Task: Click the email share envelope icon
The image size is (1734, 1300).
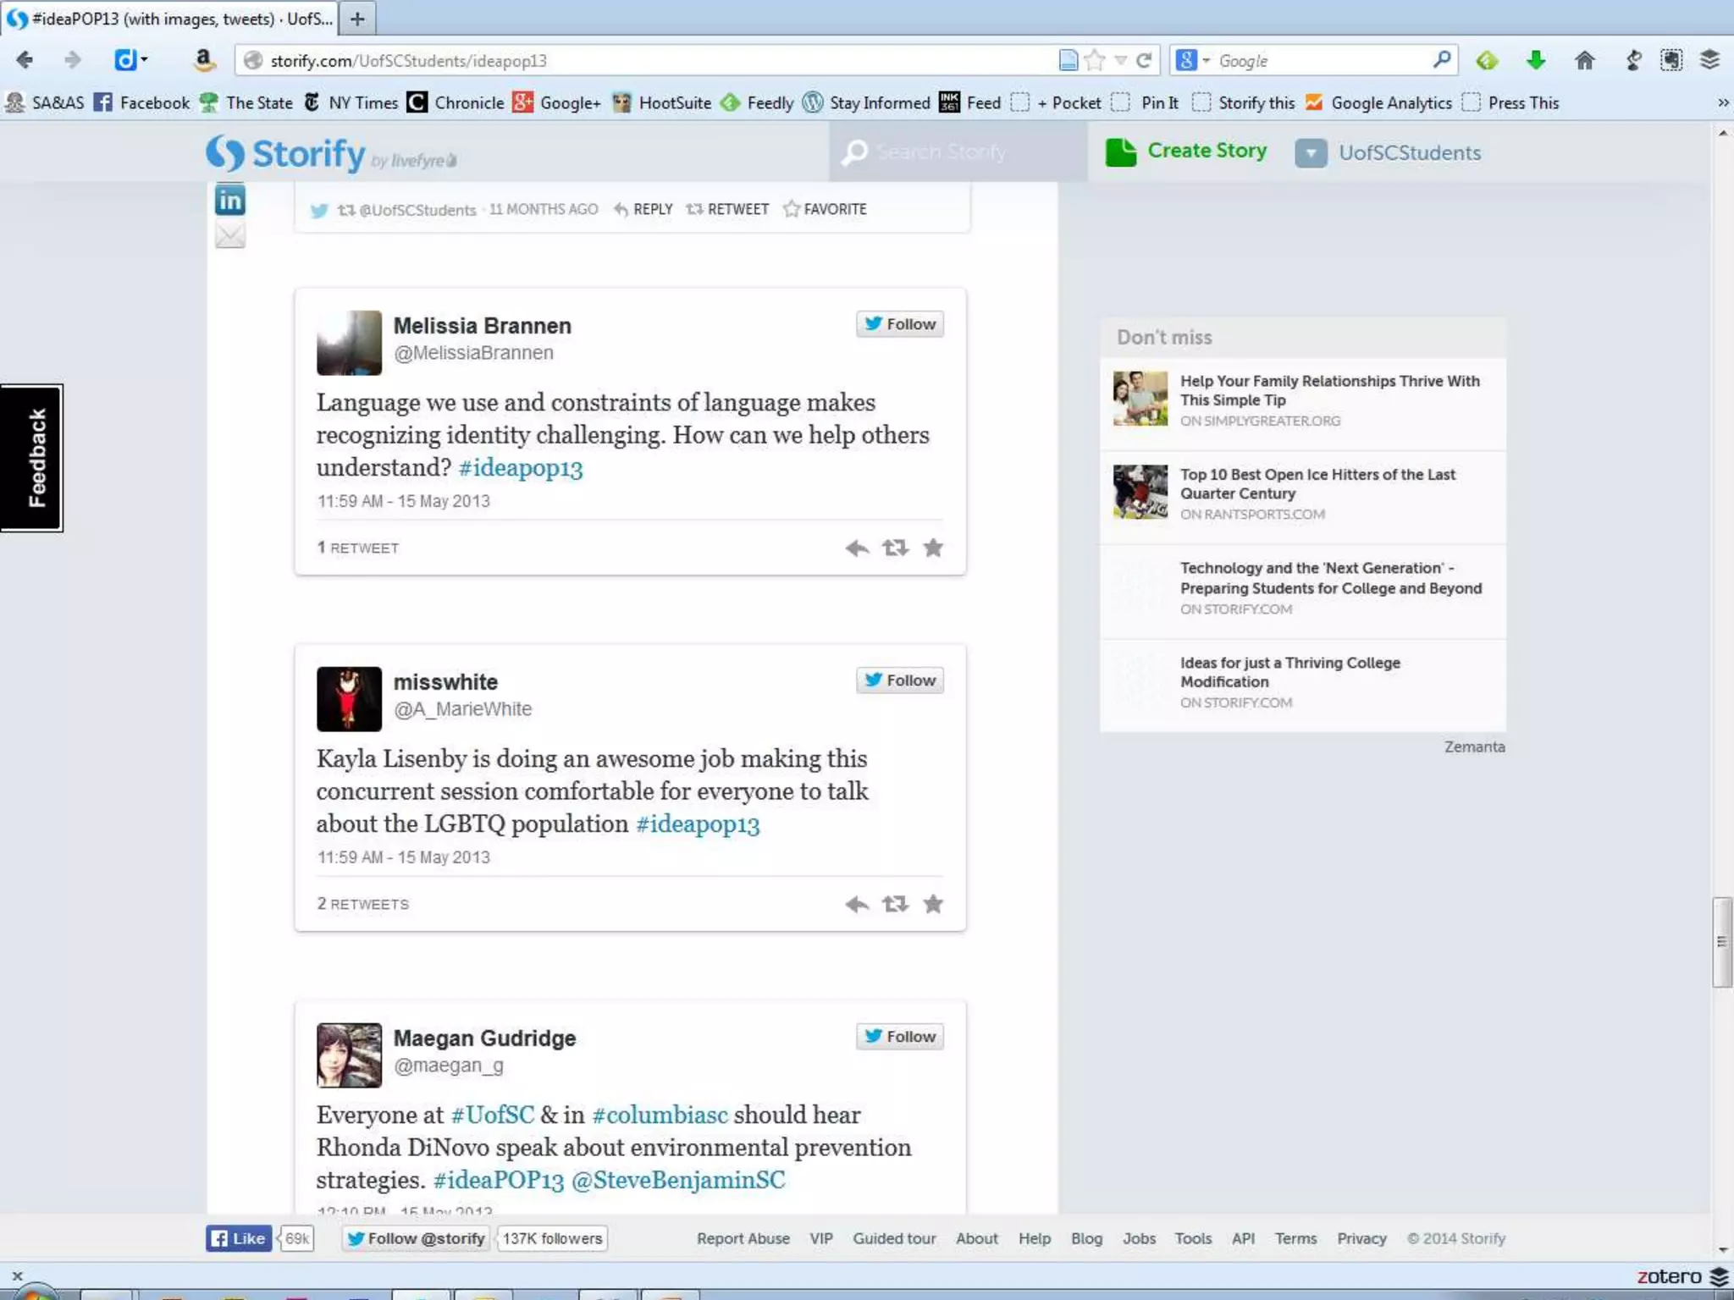Action: (229, 236)
